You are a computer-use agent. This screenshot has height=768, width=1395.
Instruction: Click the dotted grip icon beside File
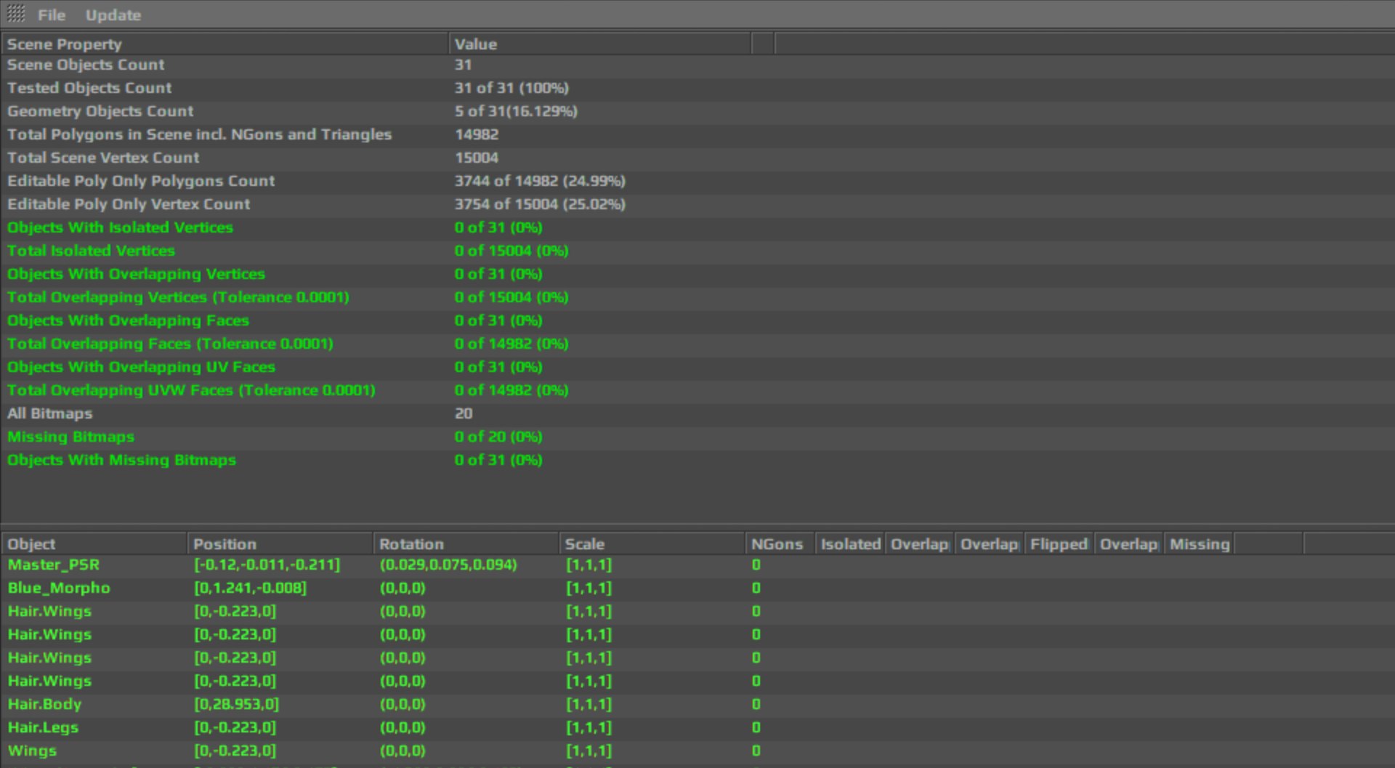16,14
